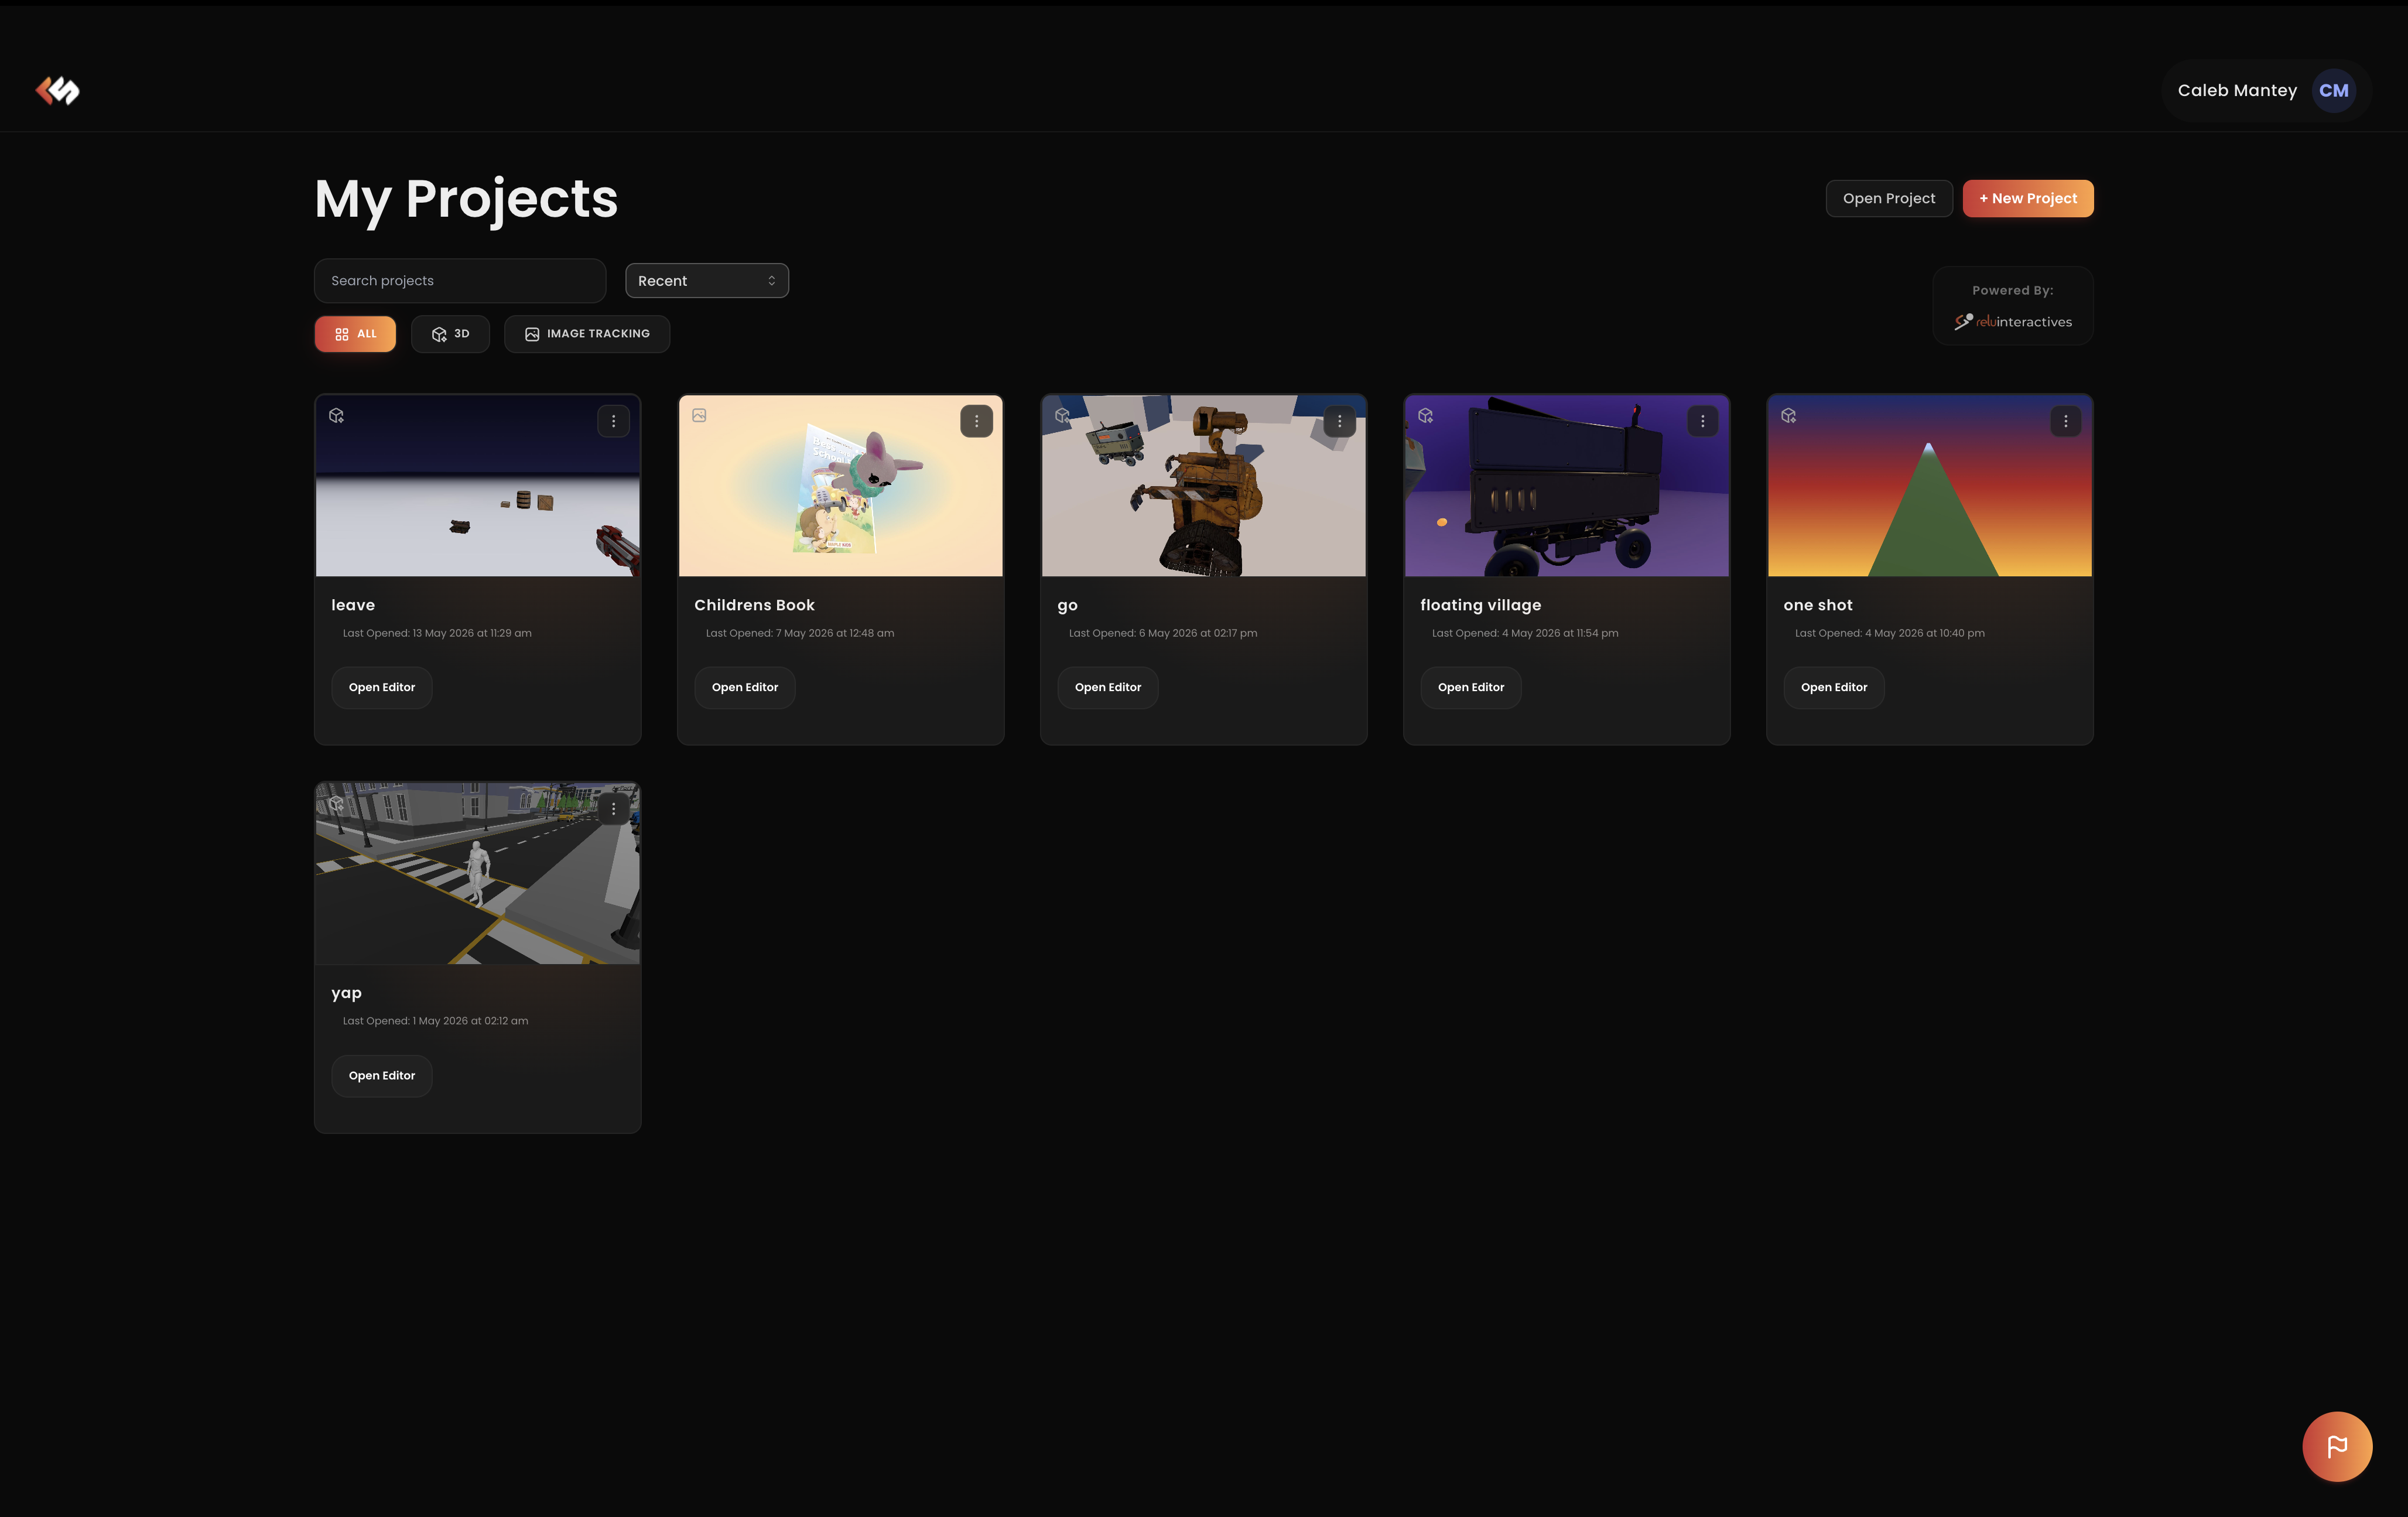Open the options menu on one shot card

(x=2065, y=421)
